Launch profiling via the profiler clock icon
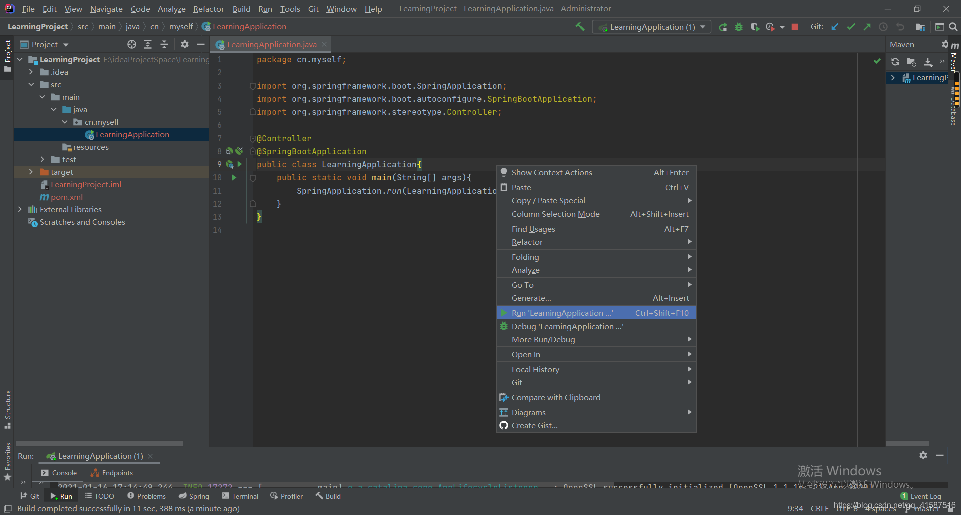 [x=771, y=27]
